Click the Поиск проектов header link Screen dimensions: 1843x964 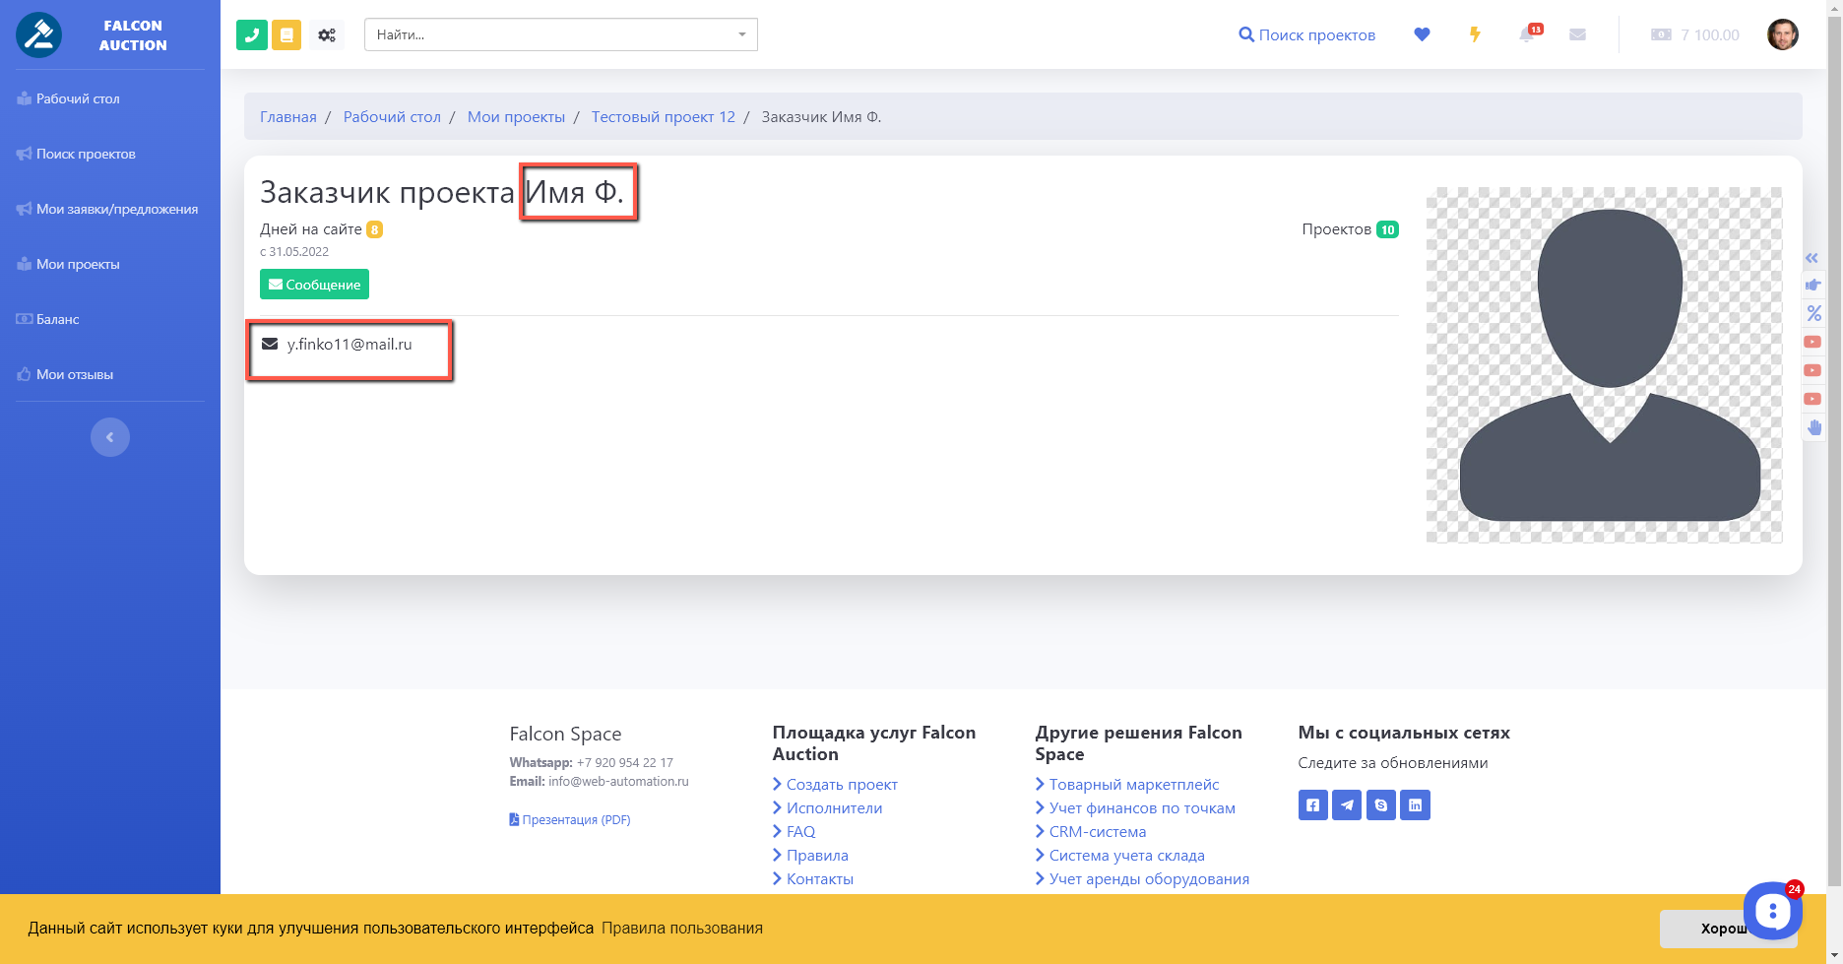tap(1306, 34)
